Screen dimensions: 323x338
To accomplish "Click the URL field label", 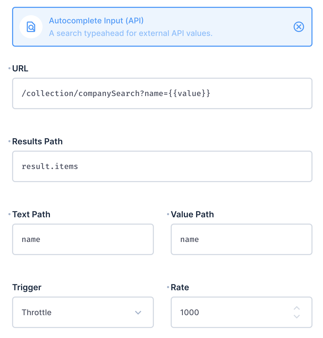I will coord(20,68).
